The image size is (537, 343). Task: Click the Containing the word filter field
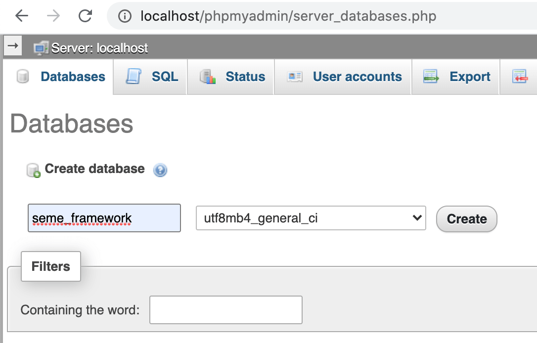tap(225, 310)
